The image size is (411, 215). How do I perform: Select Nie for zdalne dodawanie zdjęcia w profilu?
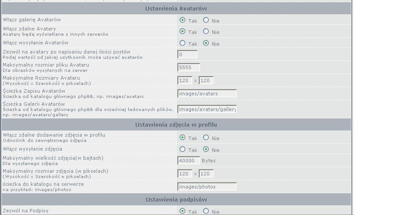[x=206, y=138]
